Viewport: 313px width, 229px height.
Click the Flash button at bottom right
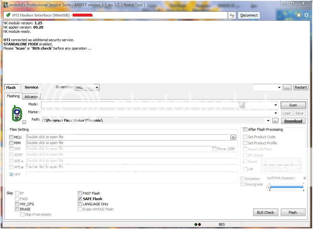coord(293,212)
